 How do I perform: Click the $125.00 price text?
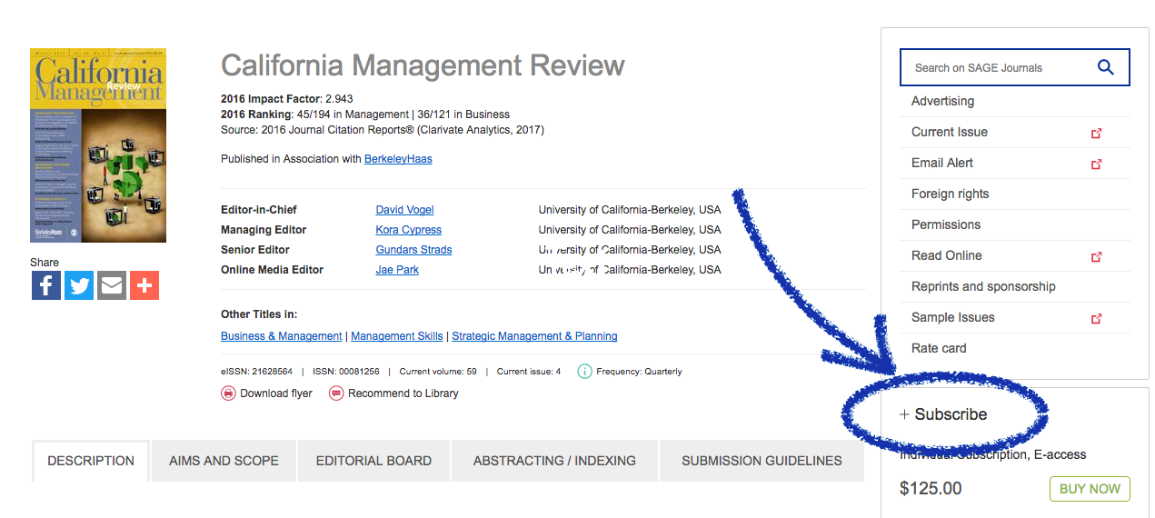coord(931,488)
